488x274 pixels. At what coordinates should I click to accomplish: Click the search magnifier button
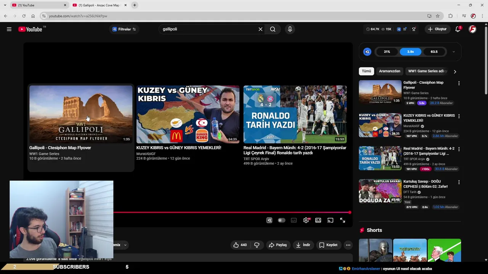pyautogui.click(x=273, y=29)
